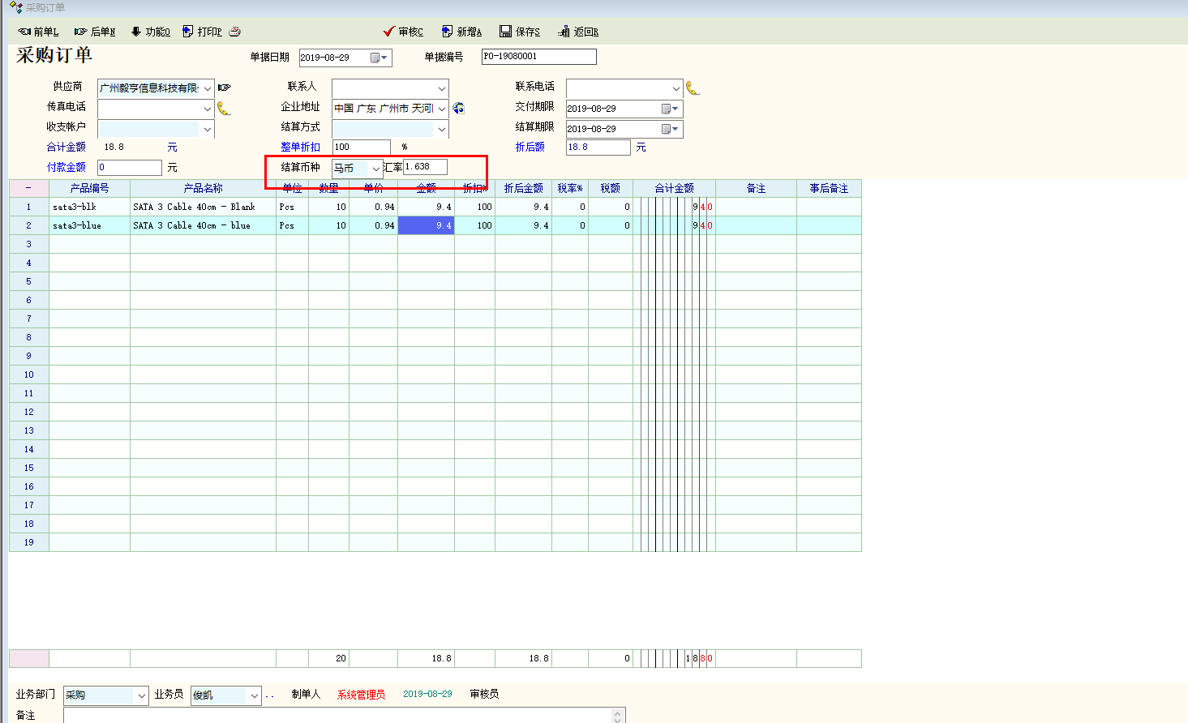The height and width of the screenshot is (723, 1188).
Task: Open the 打印 print menu
Action: (x=202, y=32)
